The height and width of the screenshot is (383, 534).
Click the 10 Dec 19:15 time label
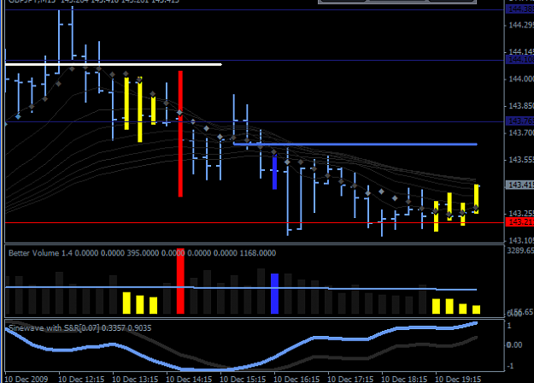(458, 379)
